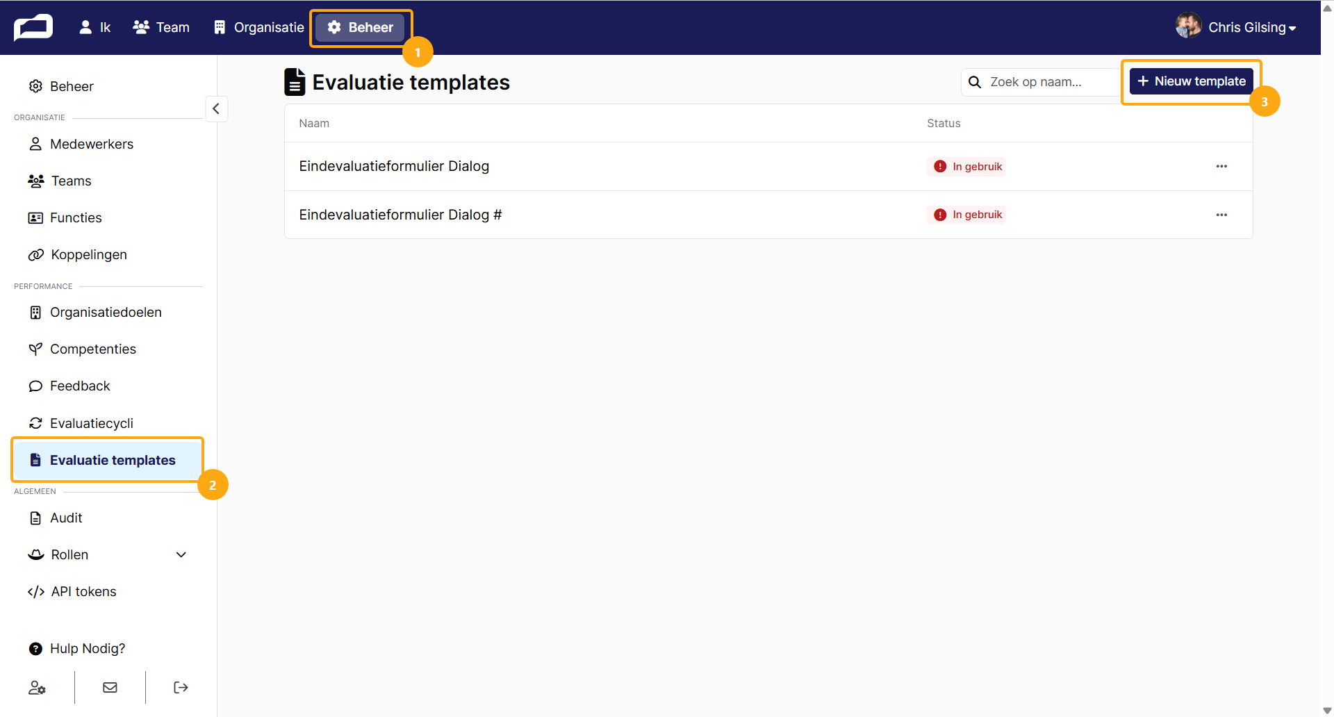Click the app logo in top bar
The height and width of the screenshot is (717, 1334).
(x=33, y=27)
